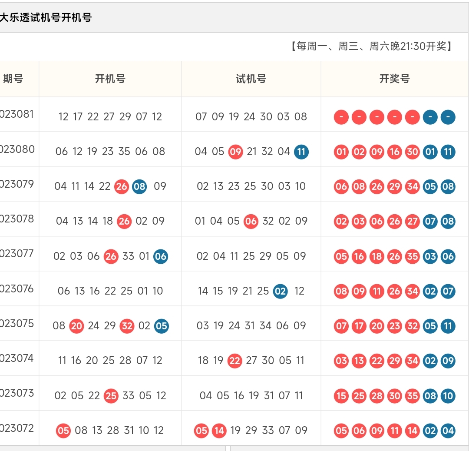
Task: Click blue ball 09 in 023074 开奖号
Action: 448,361
